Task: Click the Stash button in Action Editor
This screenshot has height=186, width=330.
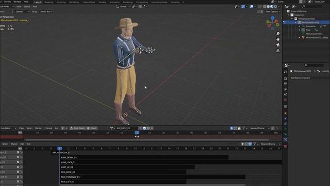Action: (x=92, y=128)
